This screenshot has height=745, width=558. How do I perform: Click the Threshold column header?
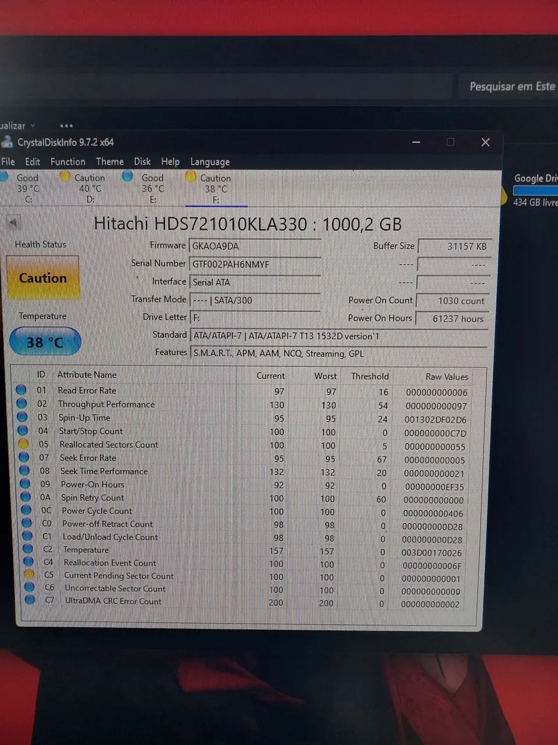click(370, 376)
